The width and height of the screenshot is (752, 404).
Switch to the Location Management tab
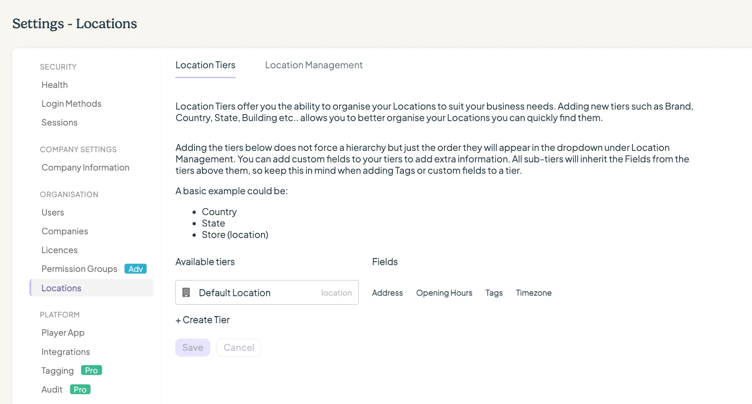click(314, 65)
